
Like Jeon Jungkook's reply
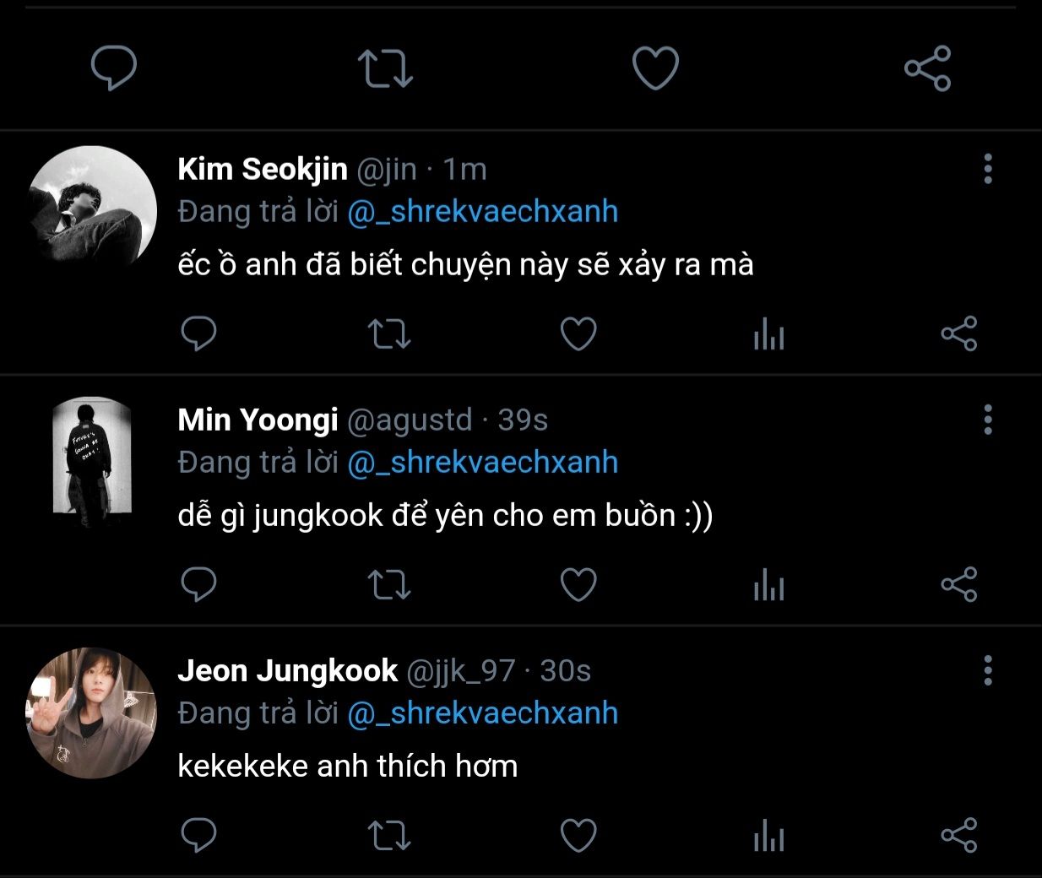click(578, 835)
